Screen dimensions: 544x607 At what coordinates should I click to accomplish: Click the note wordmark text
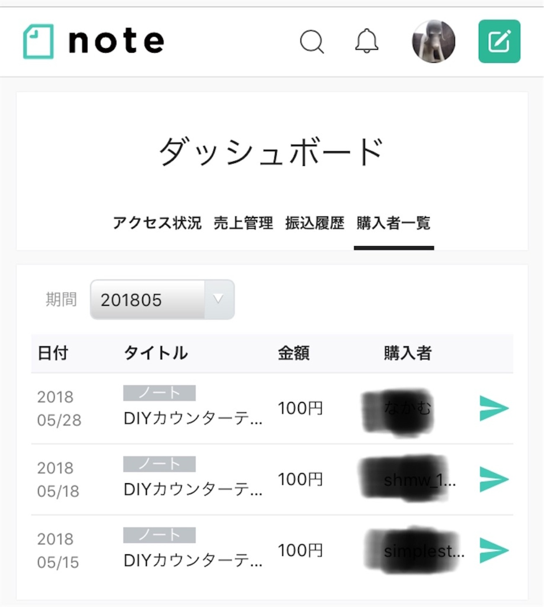point(116,41)
